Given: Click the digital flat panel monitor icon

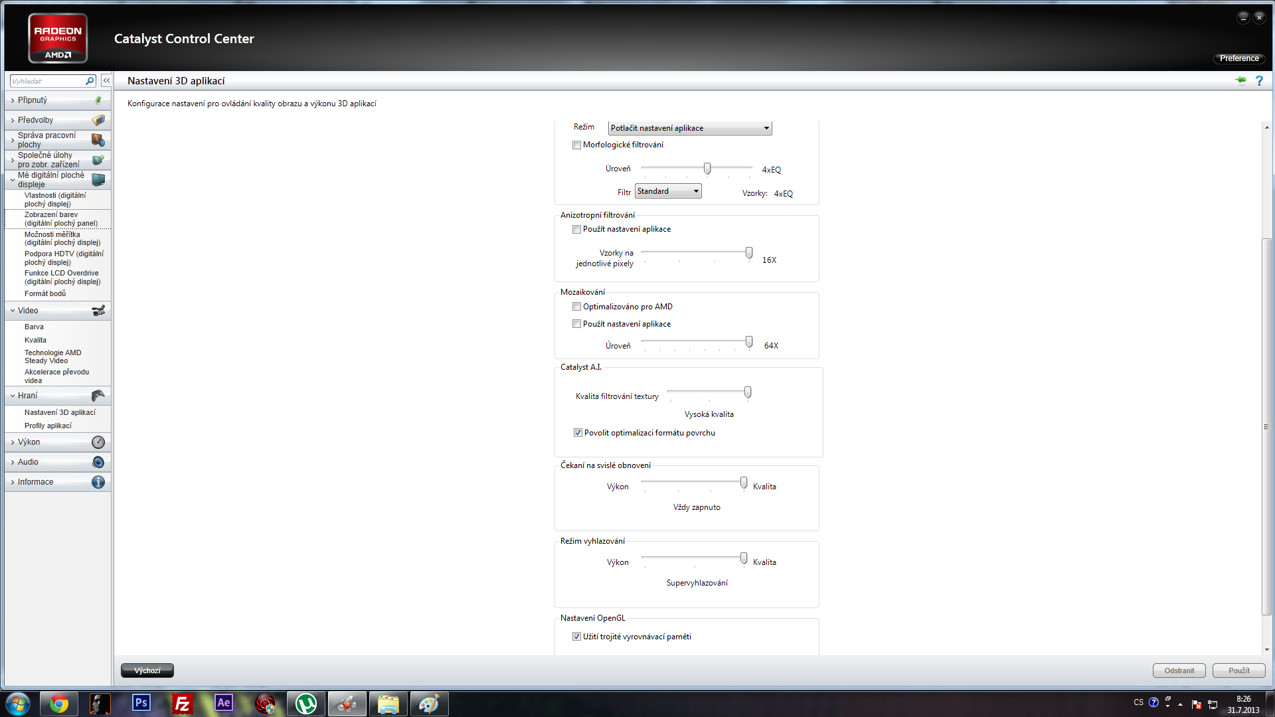Looking at the screenshot, I should (98, 180).
